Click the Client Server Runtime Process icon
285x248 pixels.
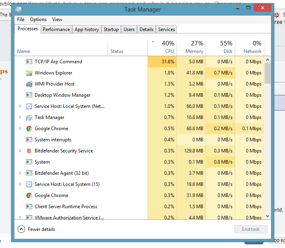[x=29, y=207]
